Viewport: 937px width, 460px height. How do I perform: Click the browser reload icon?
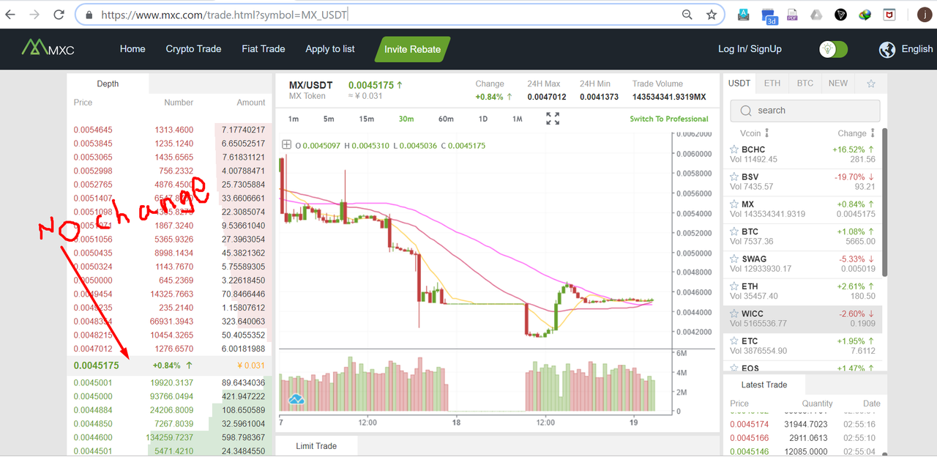[59, 15]
